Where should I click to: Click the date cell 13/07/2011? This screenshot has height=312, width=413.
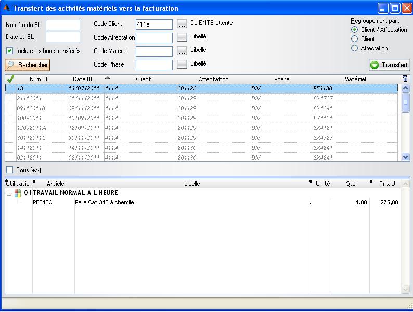pyautogui.click(x=84, y=88)
